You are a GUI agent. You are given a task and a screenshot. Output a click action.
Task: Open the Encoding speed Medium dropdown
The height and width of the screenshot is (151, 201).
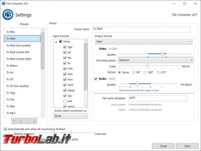point(156,60)
